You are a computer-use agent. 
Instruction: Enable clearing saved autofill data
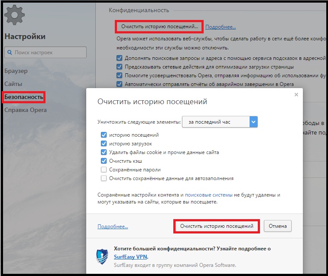[104, 178]
